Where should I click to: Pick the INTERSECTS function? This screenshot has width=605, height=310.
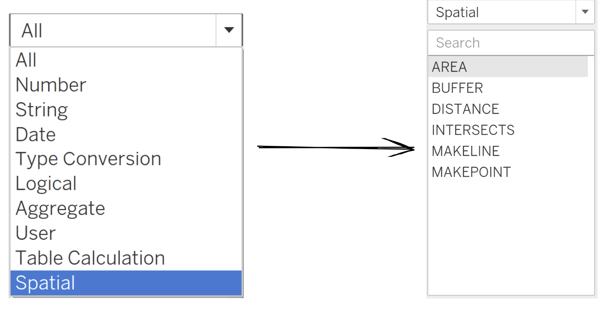[473, 130]
